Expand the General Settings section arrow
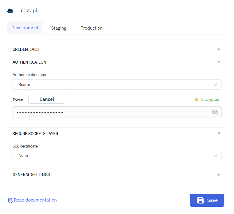Viewport: 234px width, 214px height. [219, 175]
